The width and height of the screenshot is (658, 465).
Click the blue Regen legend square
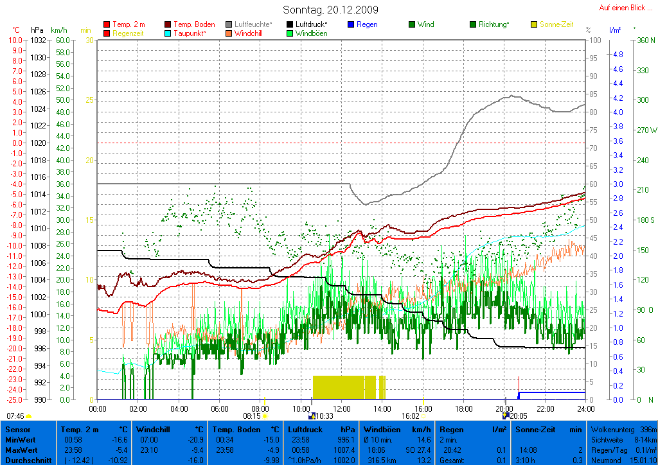[x=351, y=25]
